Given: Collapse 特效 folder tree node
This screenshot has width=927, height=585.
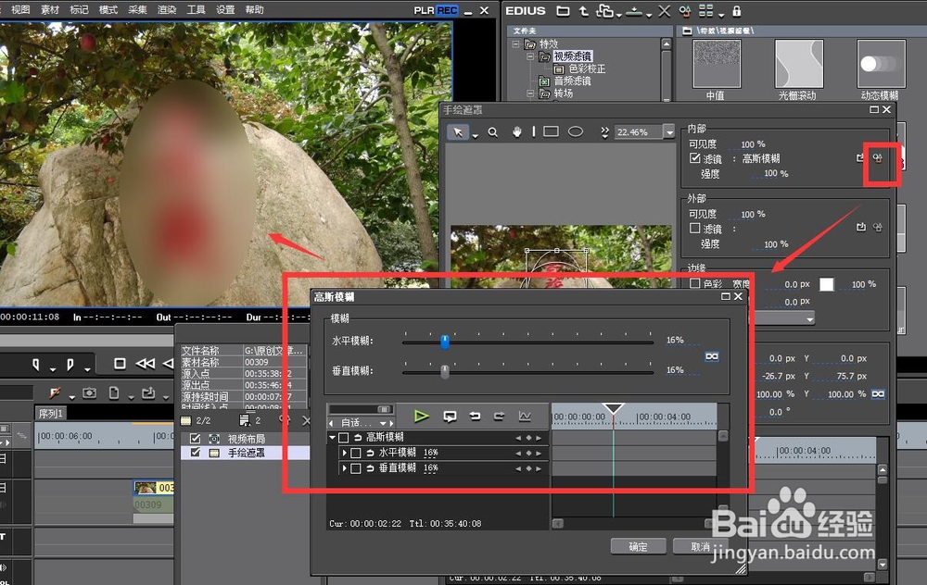Looking at the screenshot, I should [x=516, y=44].
